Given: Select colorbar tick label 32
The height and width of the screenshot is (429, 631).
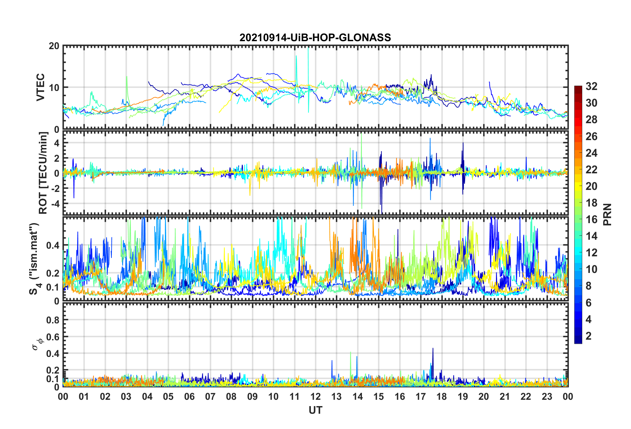Looking at the screenshot, I should click(x=591, y=86).
